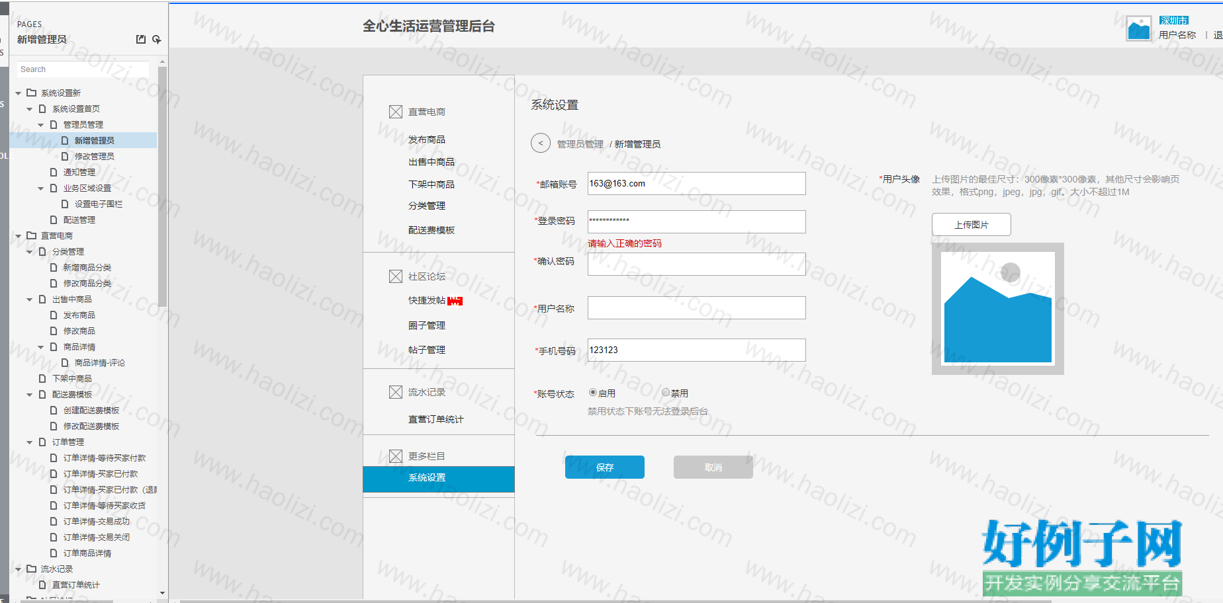
Task: Click the red new badge beside 快捷发帖
Action: [455, 301]
